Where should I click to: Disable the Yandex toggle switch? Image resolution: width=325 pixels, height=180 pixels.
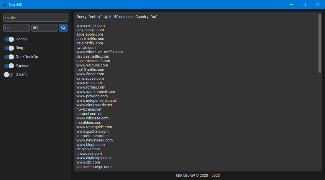point(9,66)
